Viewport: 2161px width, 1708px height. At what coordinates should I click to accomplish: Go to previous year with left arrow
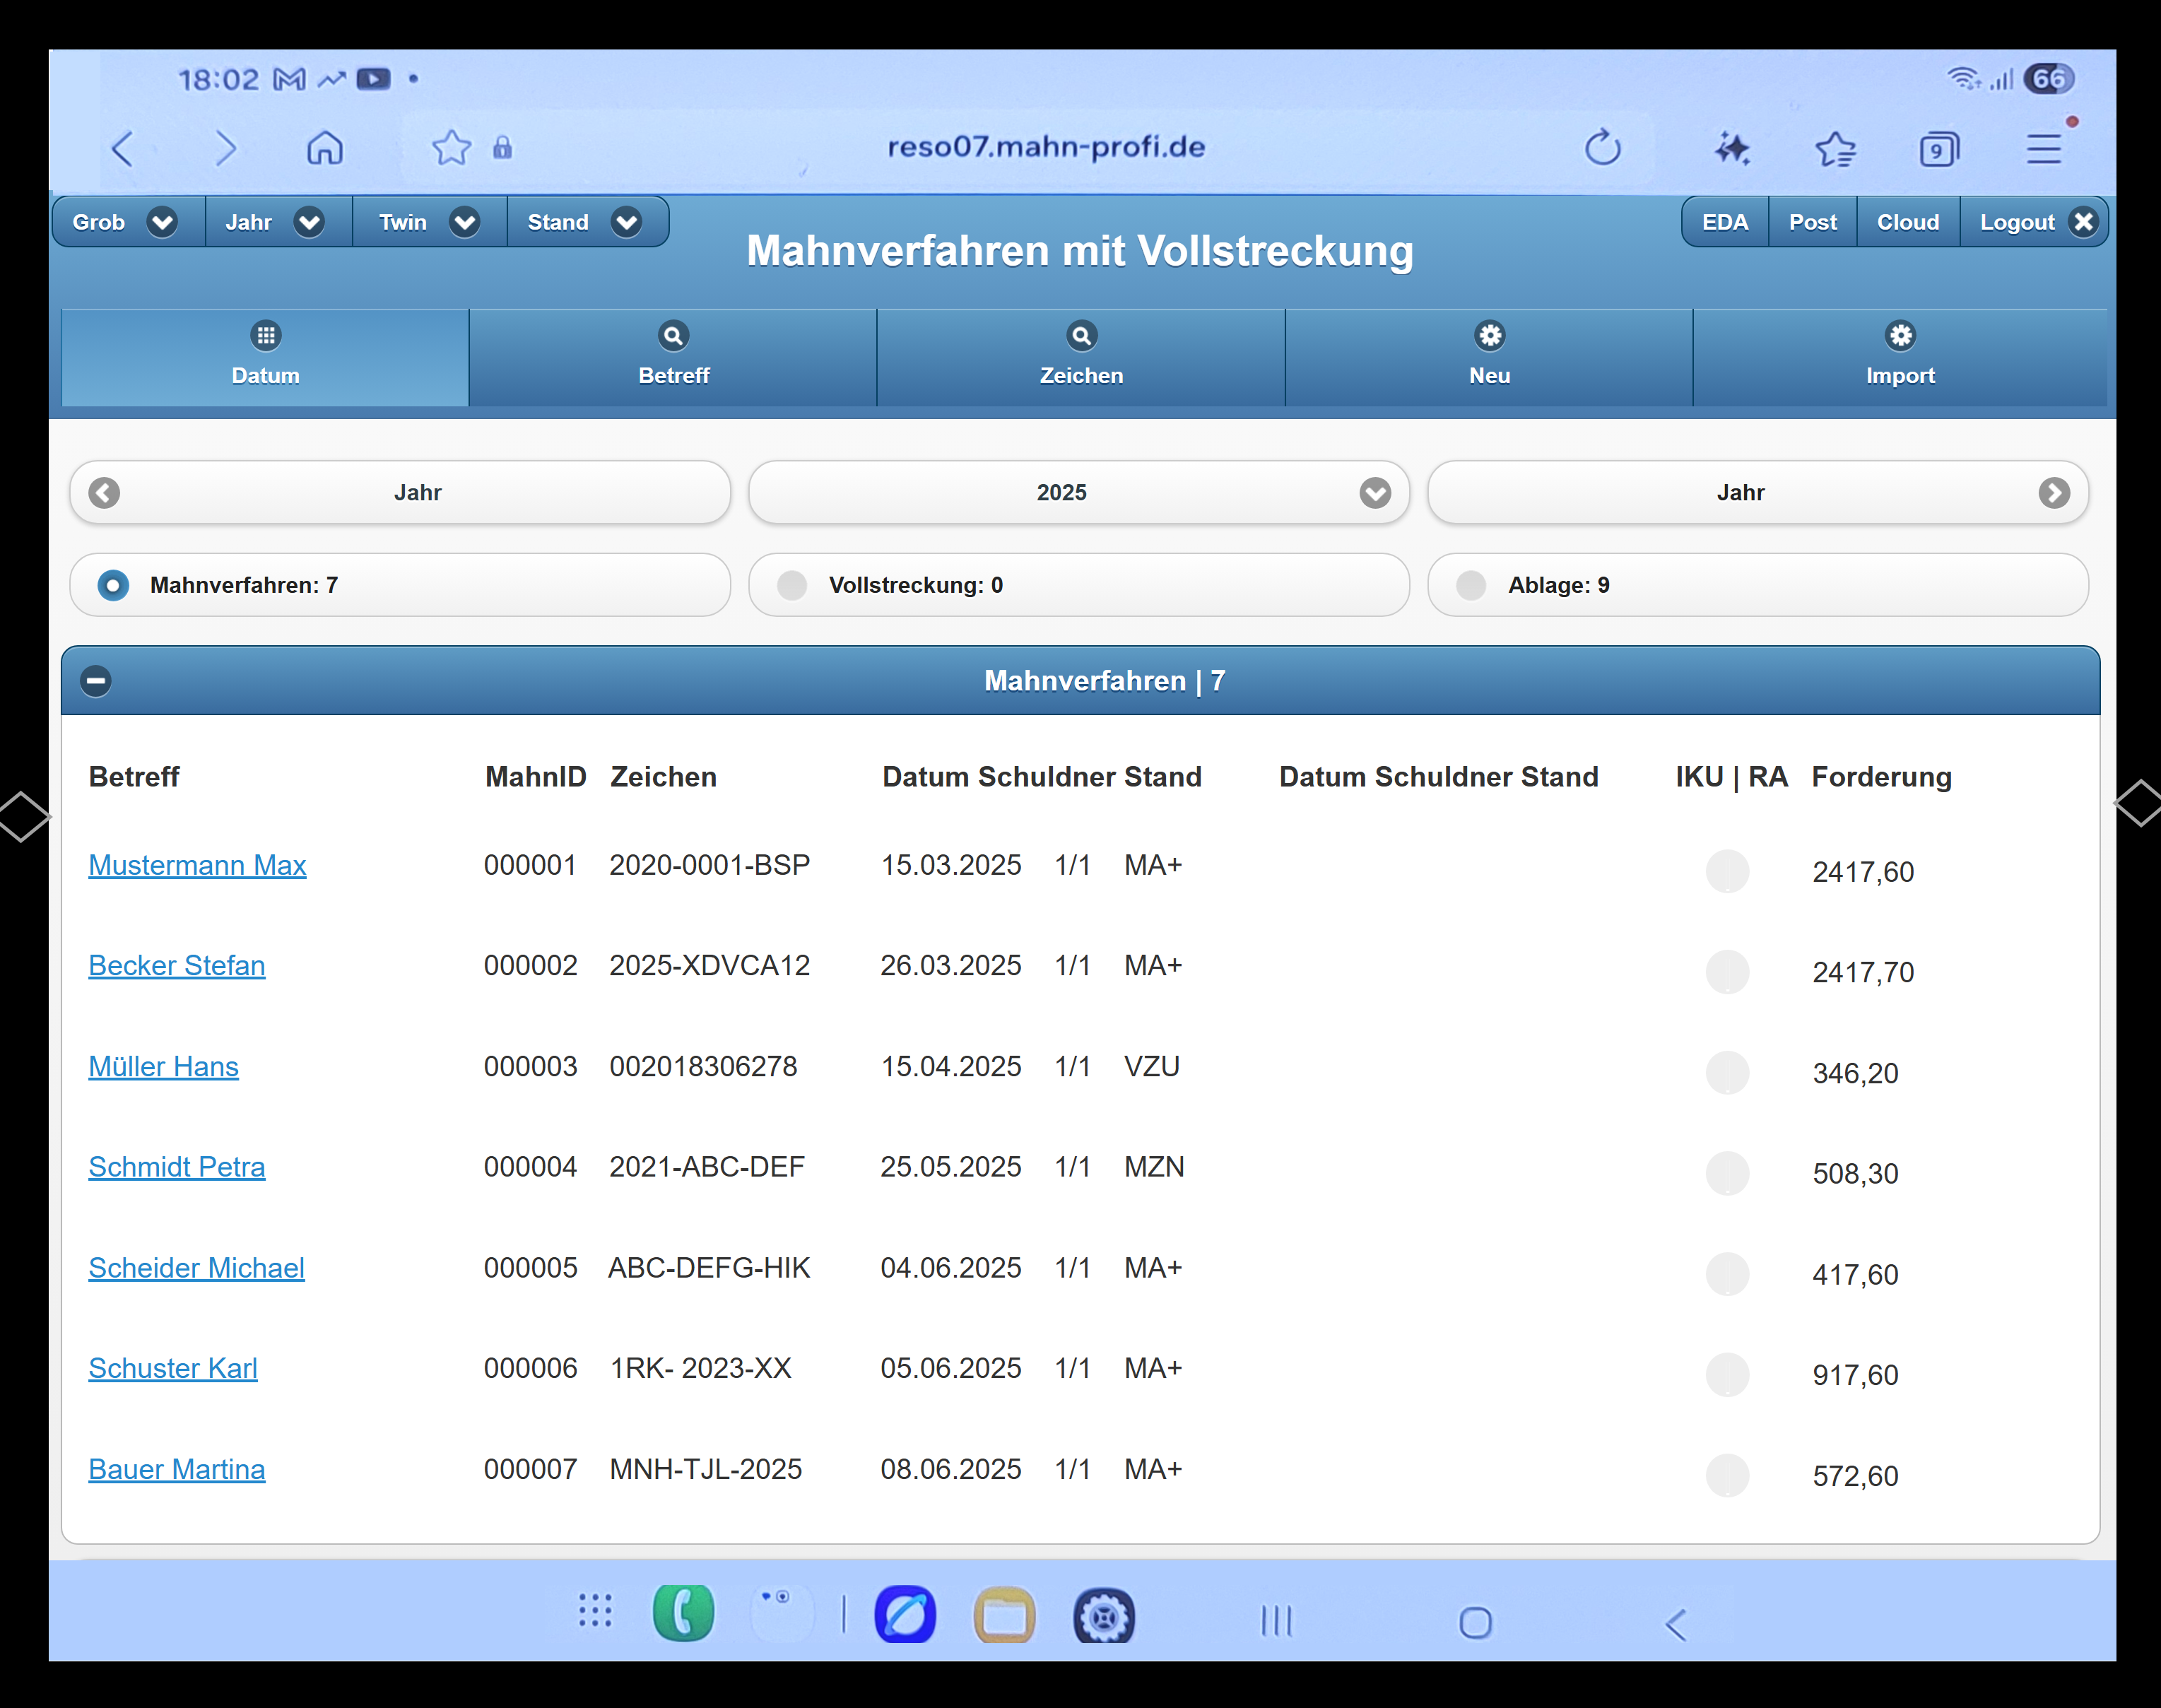pos(104,492)
